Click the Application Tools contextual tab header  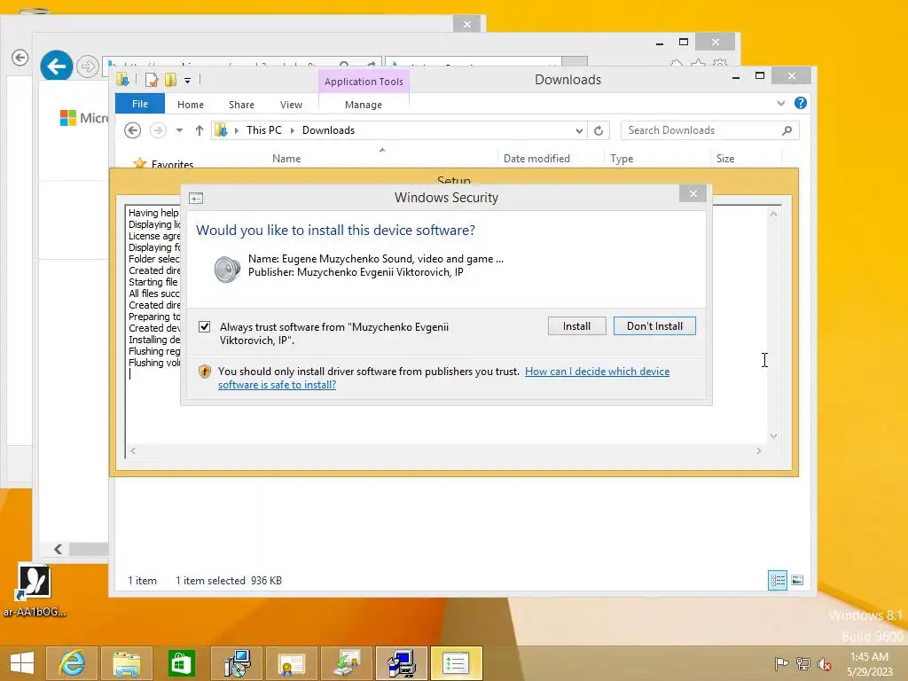tap(364, 82)
